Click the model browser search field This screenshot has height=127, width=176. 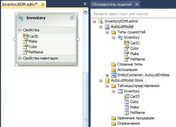point(134,14)
